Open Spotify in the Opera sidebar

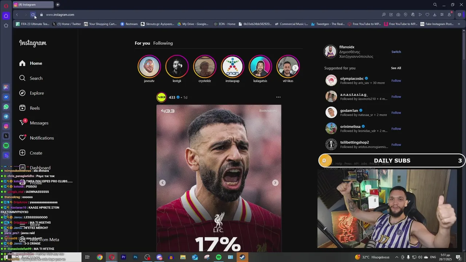point(6,146)
